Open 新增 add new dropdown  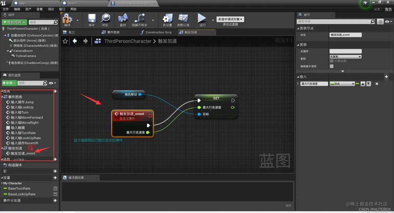[x=9, y=83]
